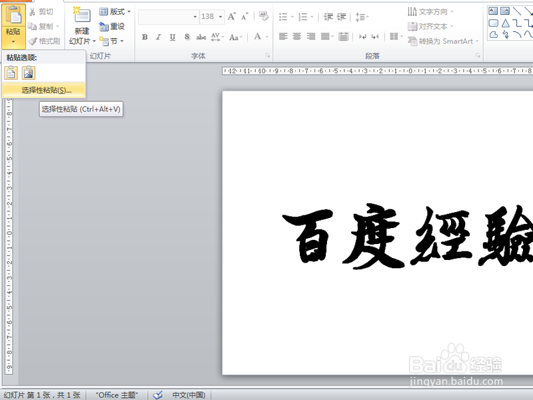533x400 pixels.
Task: Select the Line shape
Action: coord(517,11)
